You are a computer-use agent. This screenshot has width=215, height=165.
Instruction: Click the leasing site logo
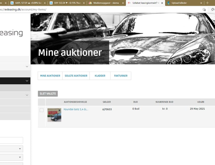point(11,33)
